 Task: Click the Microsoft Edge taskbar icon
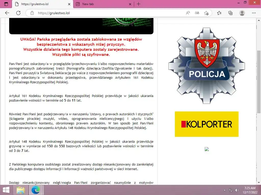(x=36, y=190)
